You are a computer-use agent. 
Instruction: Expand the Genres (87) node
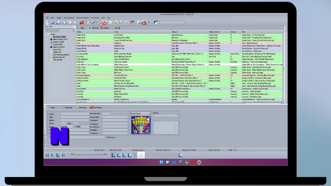49,45
